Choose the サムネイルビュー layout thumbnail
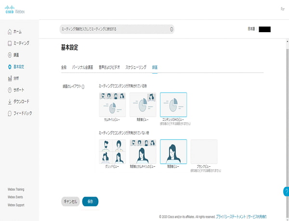289x221 pixels. (x=112, y=105)
